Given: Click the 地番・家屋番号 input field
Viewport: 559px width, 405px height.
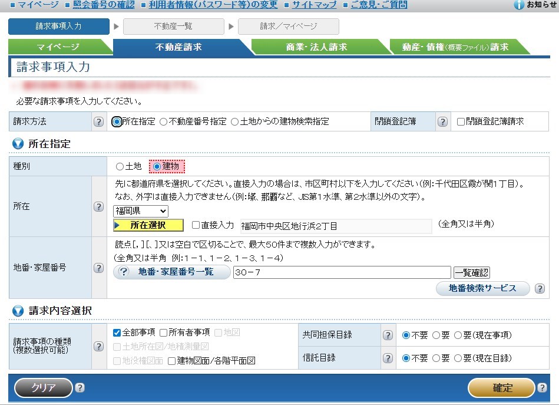Looking at the screenshot, I should 342,272.
